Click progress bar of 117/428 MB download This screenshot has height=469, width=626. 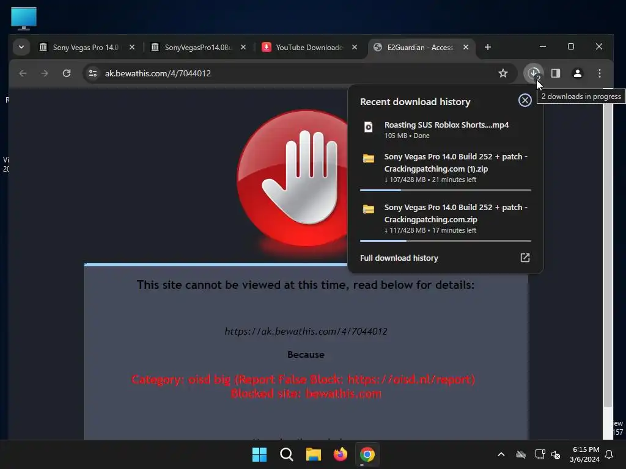(x=446, y=241)
